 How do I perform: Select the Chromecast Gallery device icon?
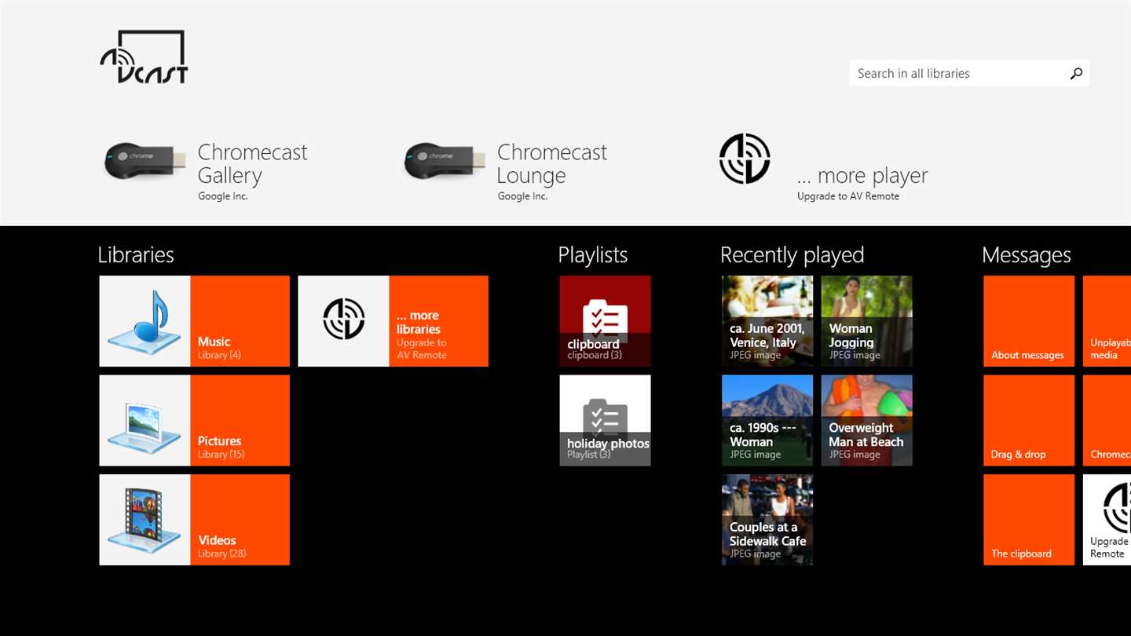click(x=145, y=162)
